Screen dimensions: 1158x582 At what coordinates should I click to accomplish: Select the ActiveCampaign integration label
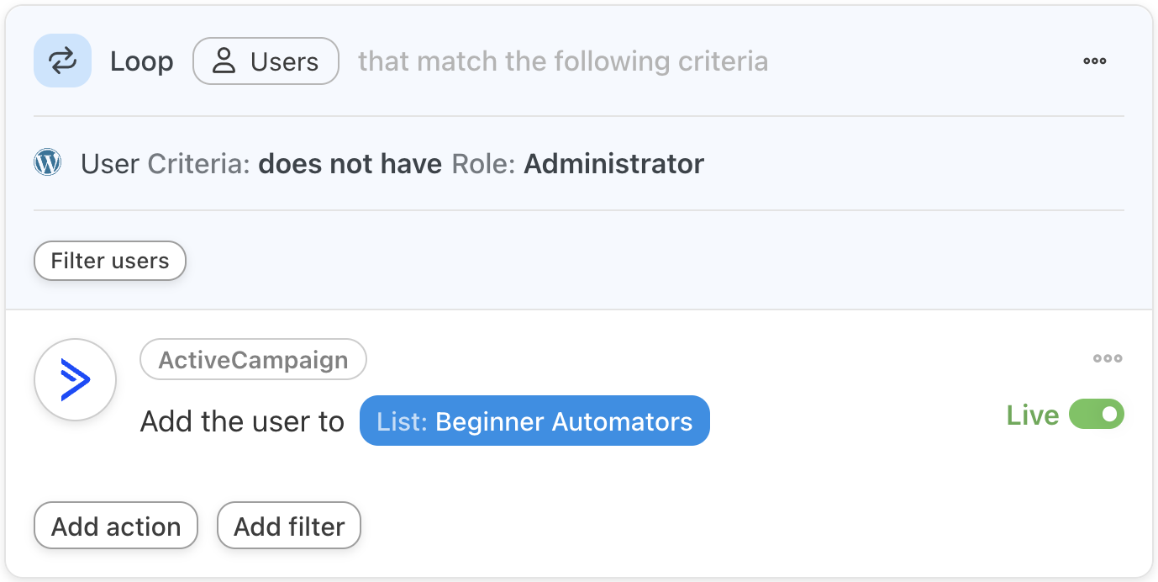pyautogui.click(x=253, y=360)
